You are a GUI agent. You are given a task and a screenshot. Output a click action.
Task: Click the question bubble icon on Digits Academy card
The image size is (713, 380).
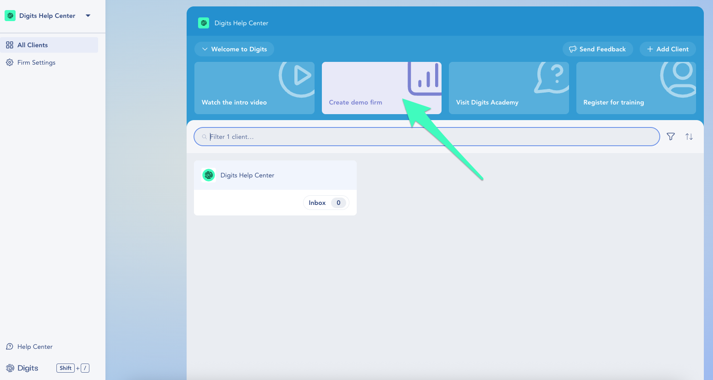552,77
